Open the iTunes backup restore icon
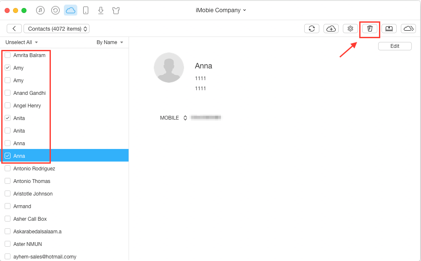 pos(55,10)
